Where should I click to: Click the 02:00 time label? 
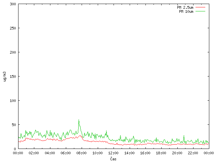(x=34, y=153)
